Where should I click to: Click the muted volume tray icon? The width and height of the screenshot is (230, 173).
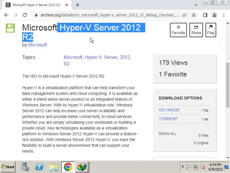[x=203, y=167]
